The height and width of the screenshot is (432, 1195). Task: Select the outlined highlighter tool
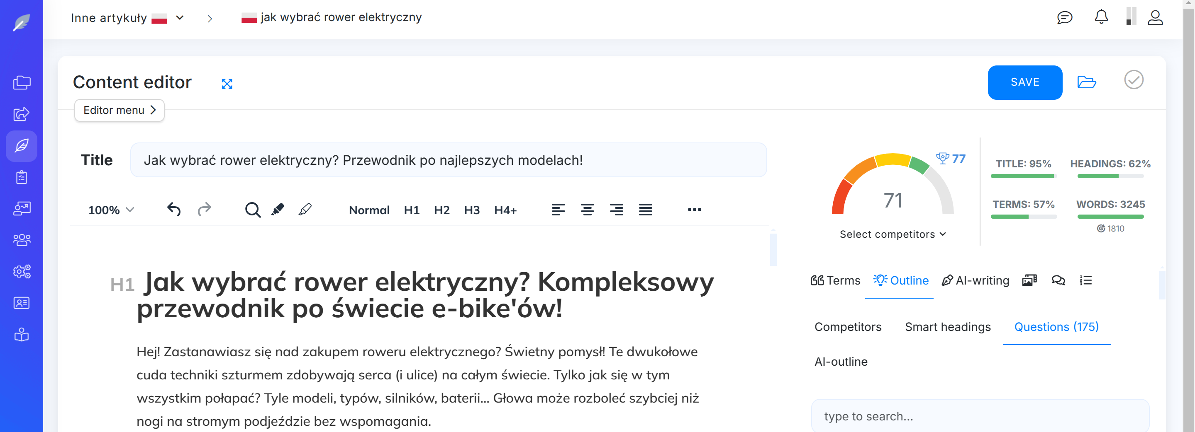[x=305, y=209]
